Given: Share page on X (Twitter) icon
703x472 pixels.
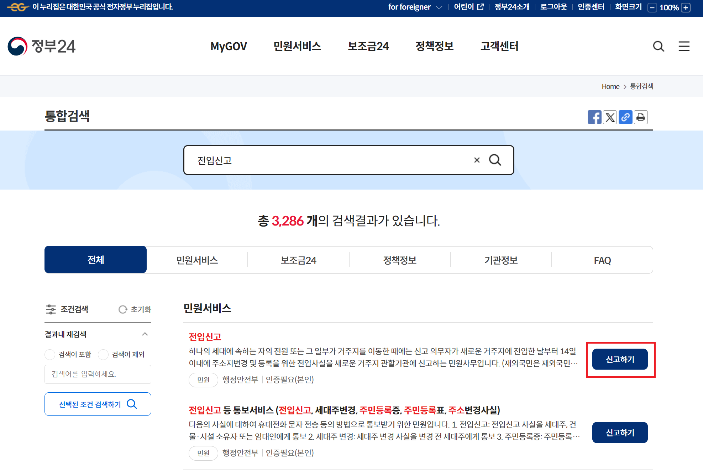Looking at the screenshot, I should [x=610, y=117].
